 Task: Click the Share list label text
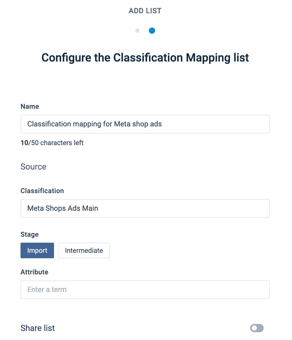(x=38, y=328)
